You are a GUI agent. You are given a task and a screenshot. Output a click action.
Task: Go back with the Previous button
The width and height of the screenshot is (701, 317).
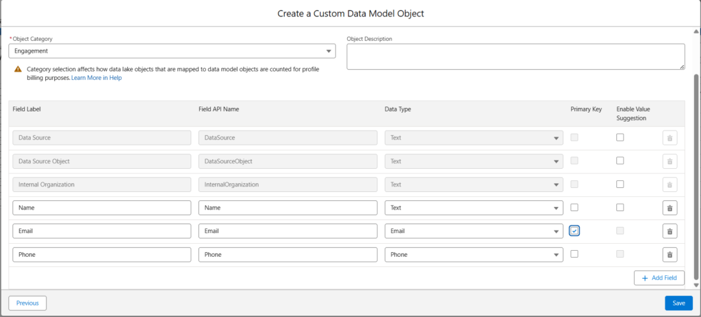click(x=27, y=303)
